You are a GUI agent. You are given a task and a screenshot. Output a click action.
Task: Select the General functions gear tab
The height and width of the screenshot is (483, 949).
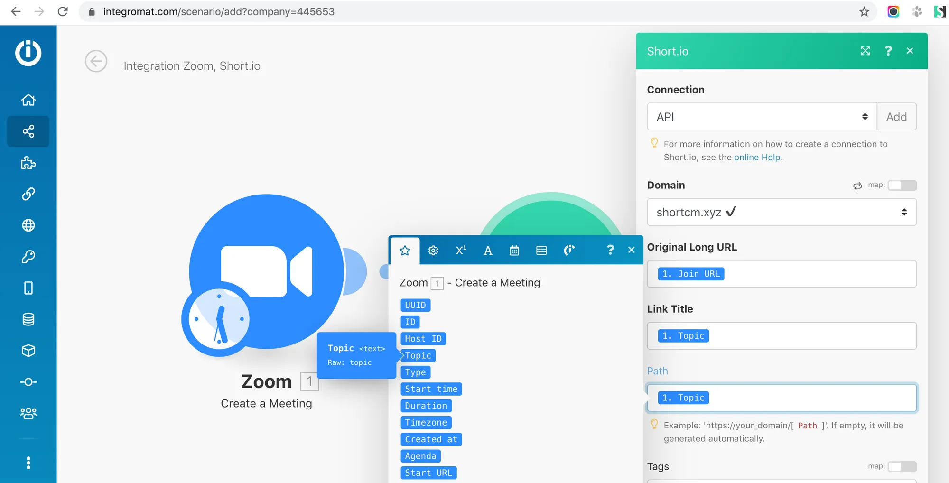(x=433, y=251)
